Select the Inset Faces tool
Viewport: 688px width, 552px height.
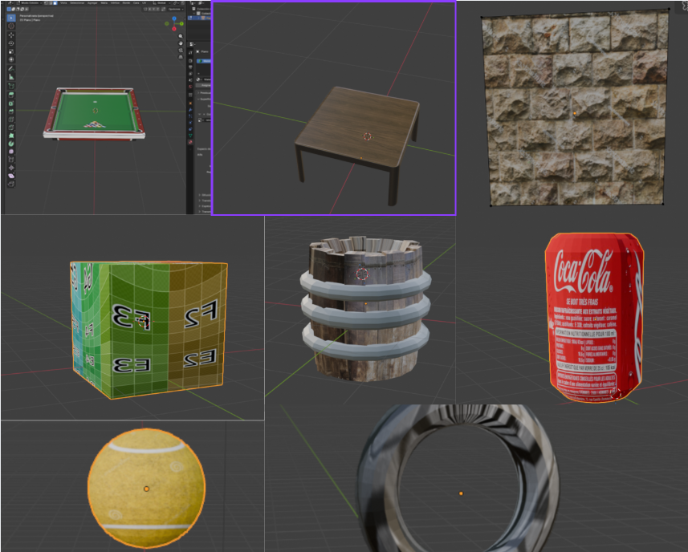[11, 103]
